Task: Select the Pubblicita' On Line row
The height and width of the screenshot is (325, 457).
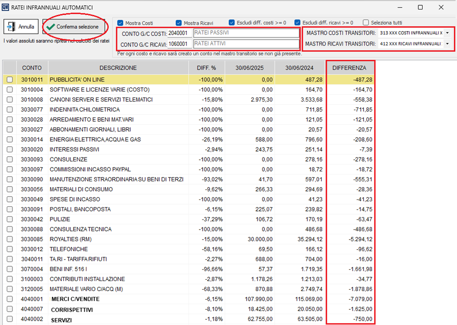Action: pyautogui.click(x=77, y=80)
